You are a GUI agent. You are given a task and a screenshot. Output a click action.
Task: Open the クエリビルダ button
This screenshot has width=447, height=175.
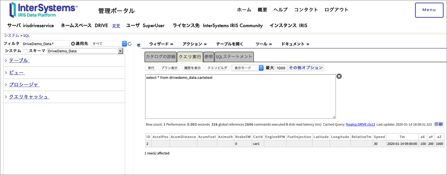217,68
